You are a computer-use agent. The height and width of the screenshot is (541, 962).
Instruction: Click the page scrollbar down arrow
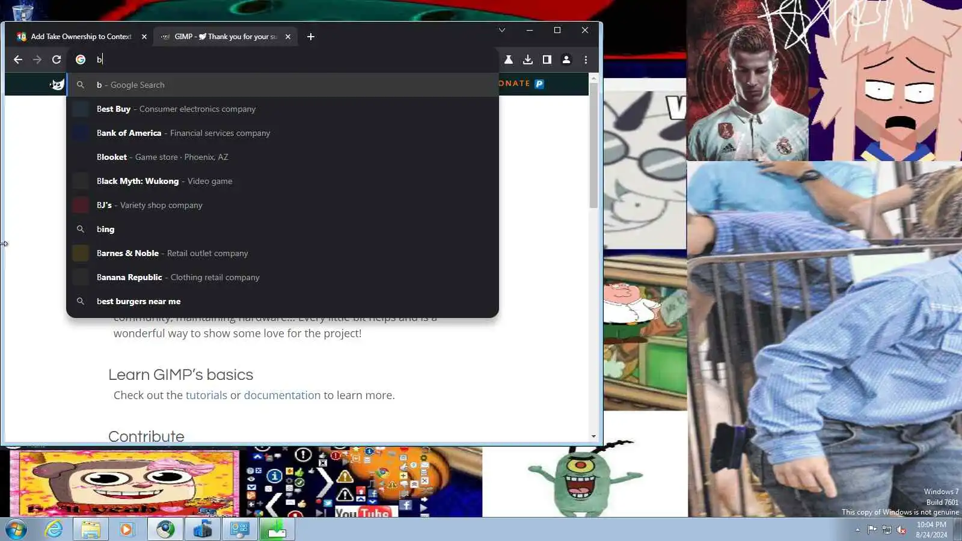tap(593, 436)
